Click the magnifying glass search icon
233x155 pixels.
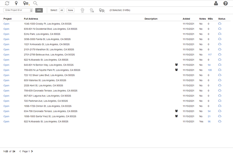click(x=35, y=3)
